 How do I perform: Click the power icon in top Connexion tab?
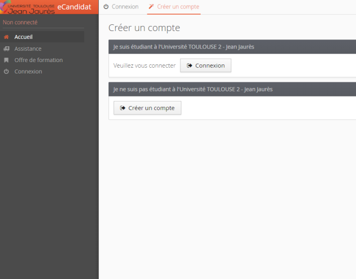(x=106, y=7)
